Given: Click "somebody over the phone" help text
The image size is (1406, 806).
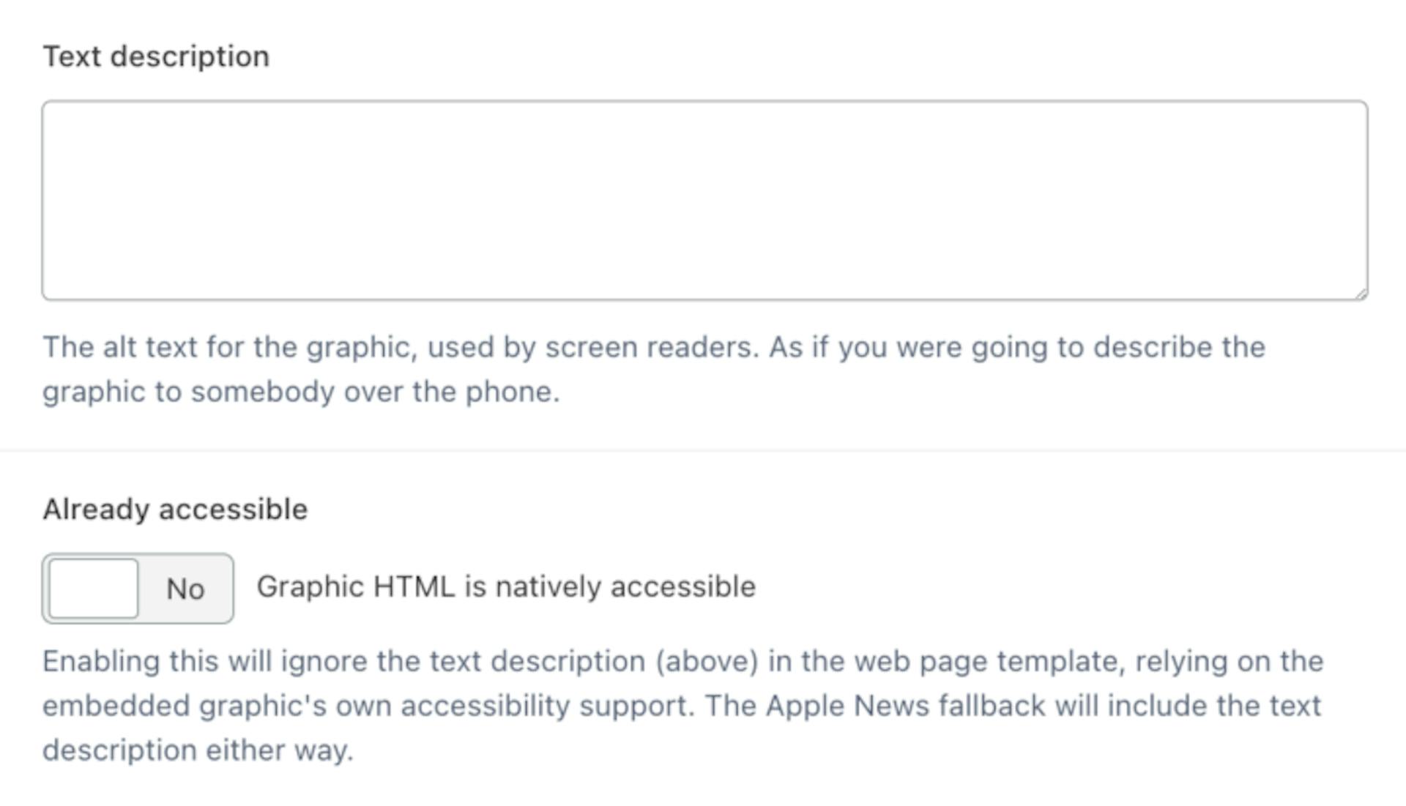Looking at the screenshot, I should point(374,392).
